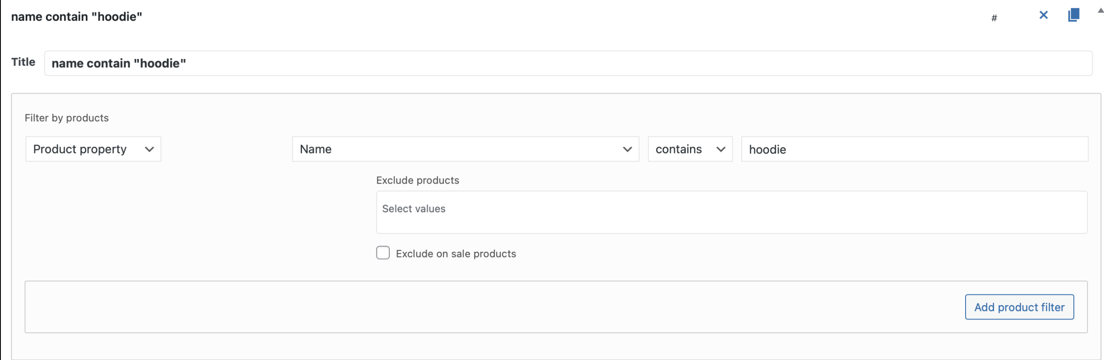1104x360 pixels.
Task: Enable the Exclude on sale products checkbox
Action: (383, 253)
